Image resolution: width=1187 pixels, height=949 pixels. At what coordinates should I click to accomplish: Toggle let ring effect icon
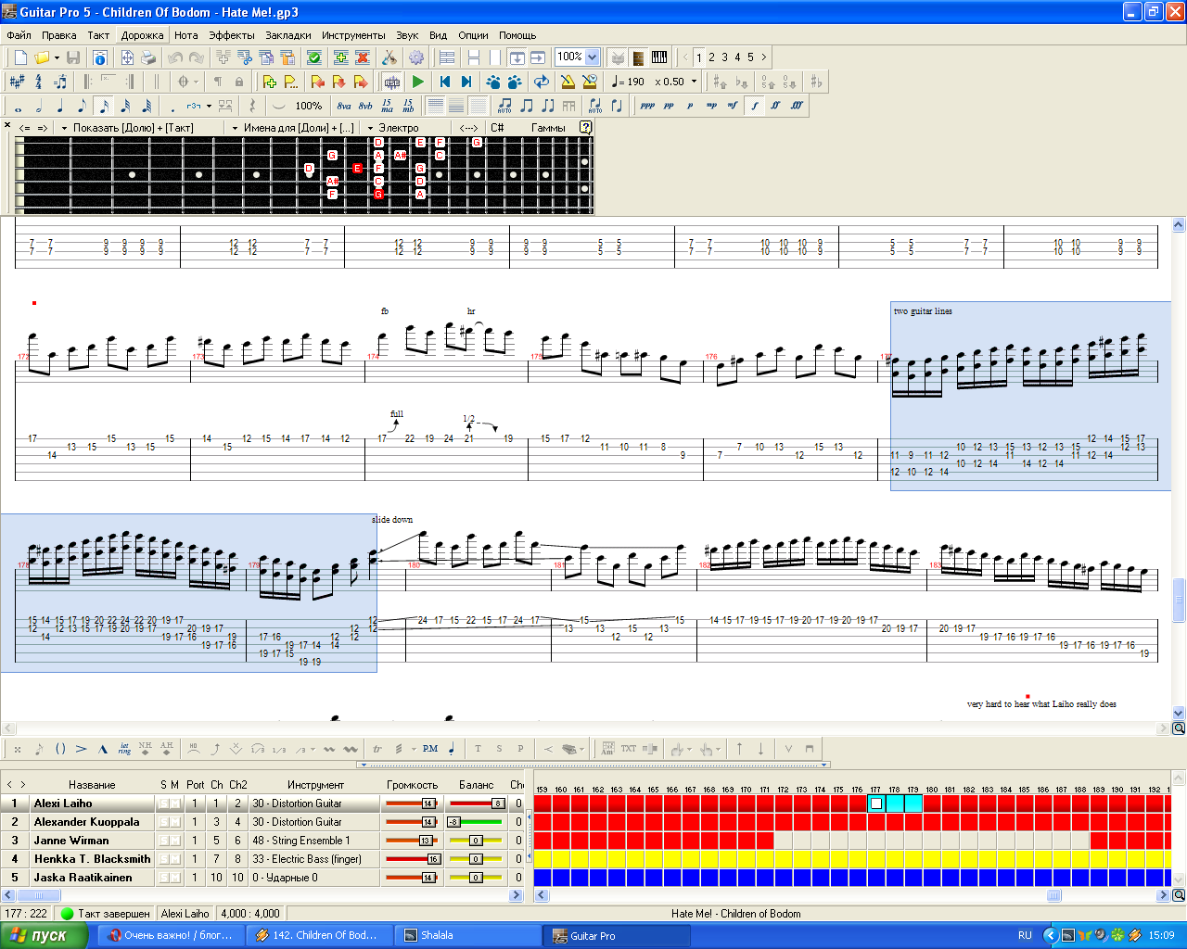124,749
